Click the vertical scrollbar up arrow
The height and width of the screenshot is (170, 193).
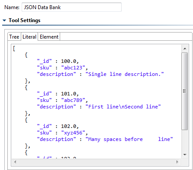(x=185, y=49)
